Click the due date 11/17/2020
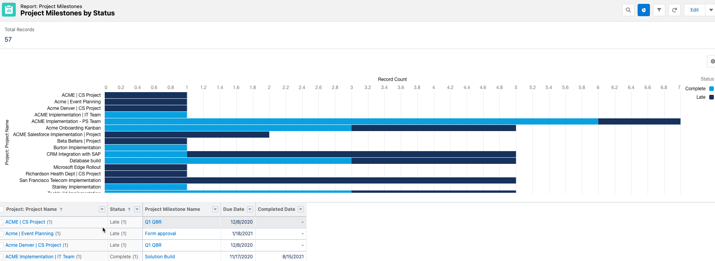715x261 pixels. (241, 257)
